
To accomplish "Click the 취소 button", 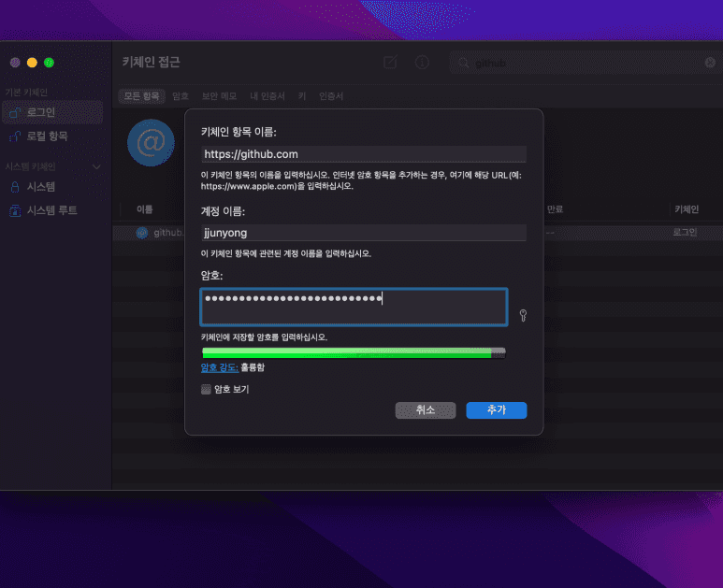I will [x=426, y=410].
